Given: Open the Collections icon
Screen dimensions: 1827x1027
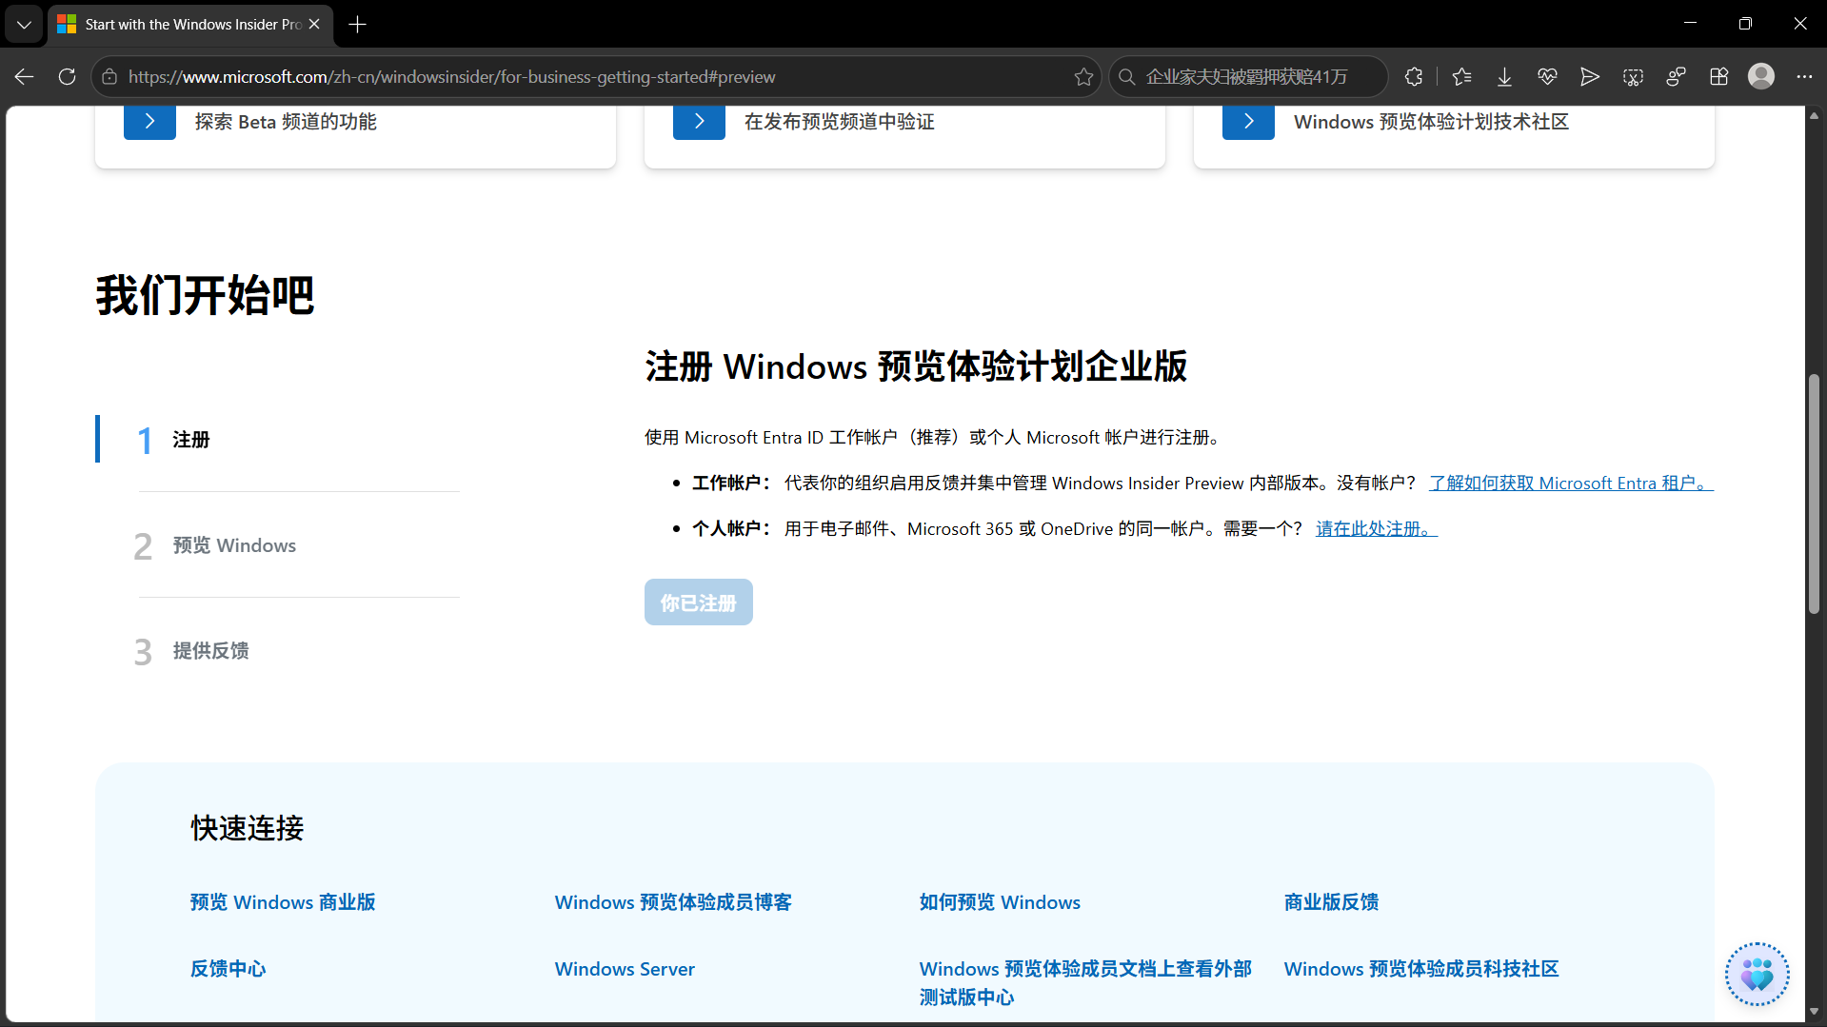Looking at the screenshot, I should point(1718,77).
